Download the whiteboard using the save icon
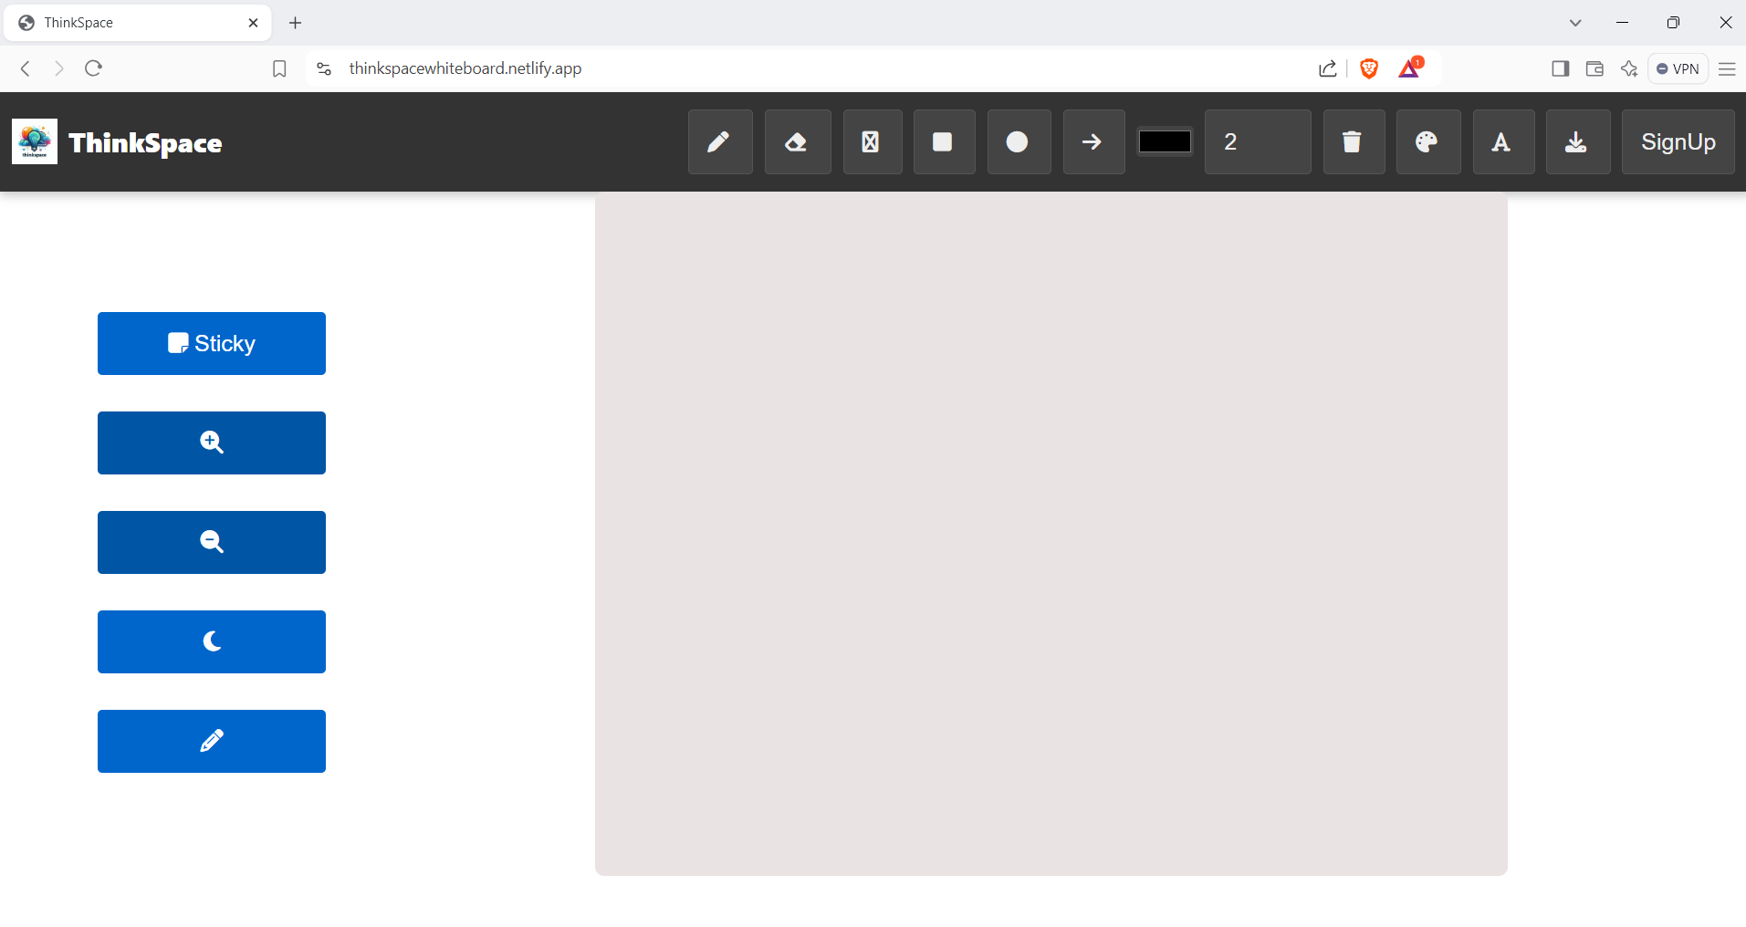The width and height of the screenshot is (1746, 927). pos(1576,141)
